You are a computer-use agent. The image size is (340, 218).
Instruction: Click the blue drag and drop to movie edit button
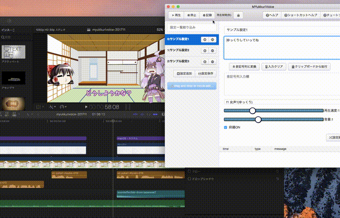192,86
